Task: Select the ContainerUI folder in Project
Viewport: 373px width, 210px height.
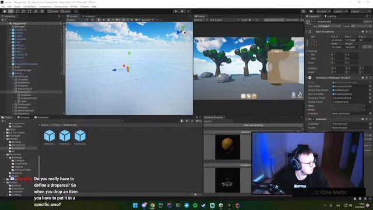Action: (x=18, y=145)
